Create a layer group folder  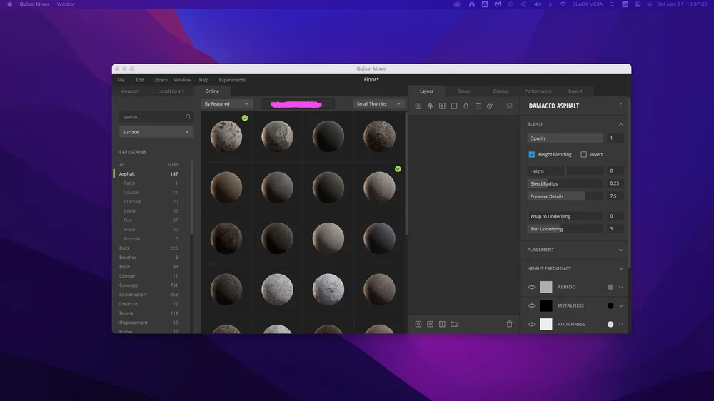(454, 324)
